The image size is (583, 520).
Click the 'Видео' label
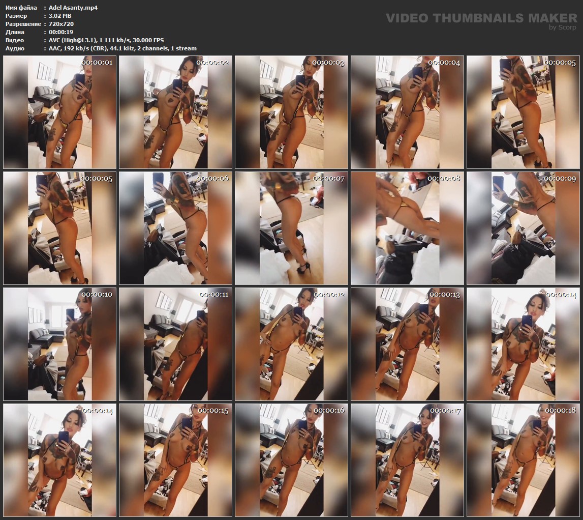15,40
